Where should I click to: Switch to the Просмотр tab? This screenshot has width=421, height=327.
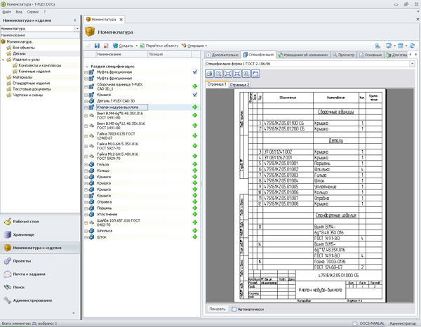tap(344, 55)
